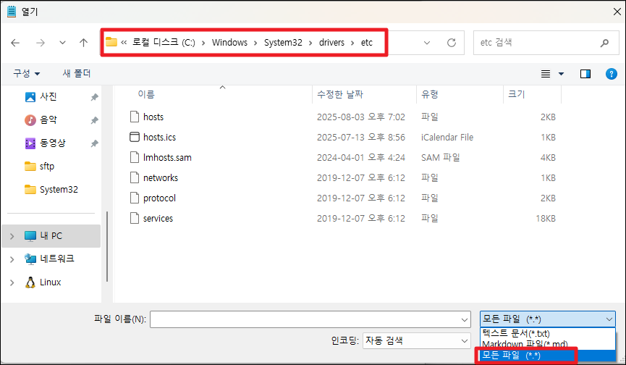Screen dimensions: 626x365
Task: Click the hosts.ics calendar file icon
Action: point(135,137)
